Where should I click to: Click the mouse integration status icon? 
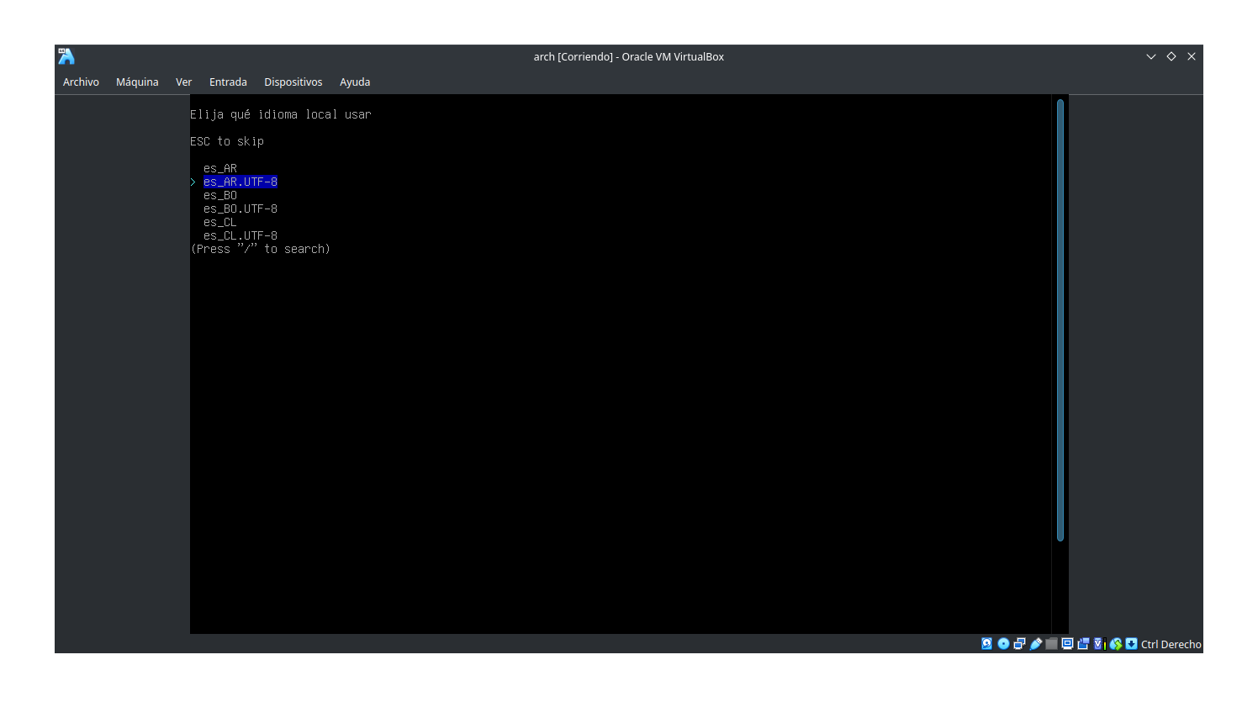1114,643
